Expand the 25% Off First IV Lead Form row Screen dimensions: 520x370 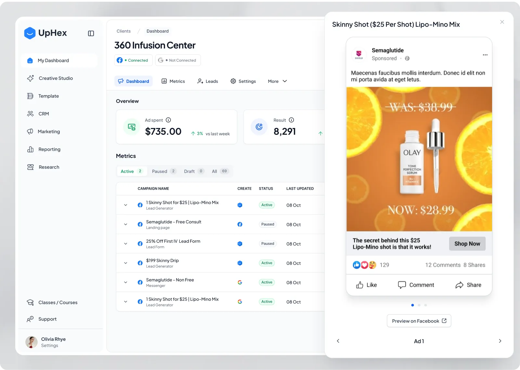[125, 244]
